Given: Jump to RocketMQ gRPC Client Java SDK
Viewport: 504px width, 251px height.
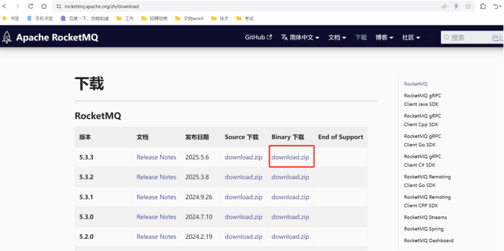Looking at the screenshot, I should pos(422,100).
